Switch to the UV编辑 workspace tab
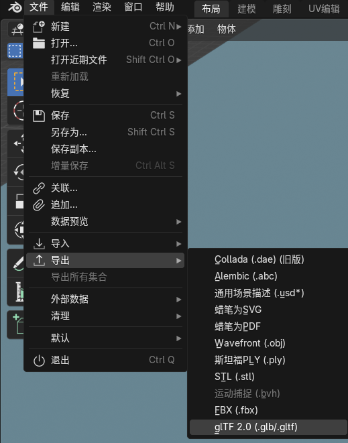348x443 pixels. (x=324, y=9)
